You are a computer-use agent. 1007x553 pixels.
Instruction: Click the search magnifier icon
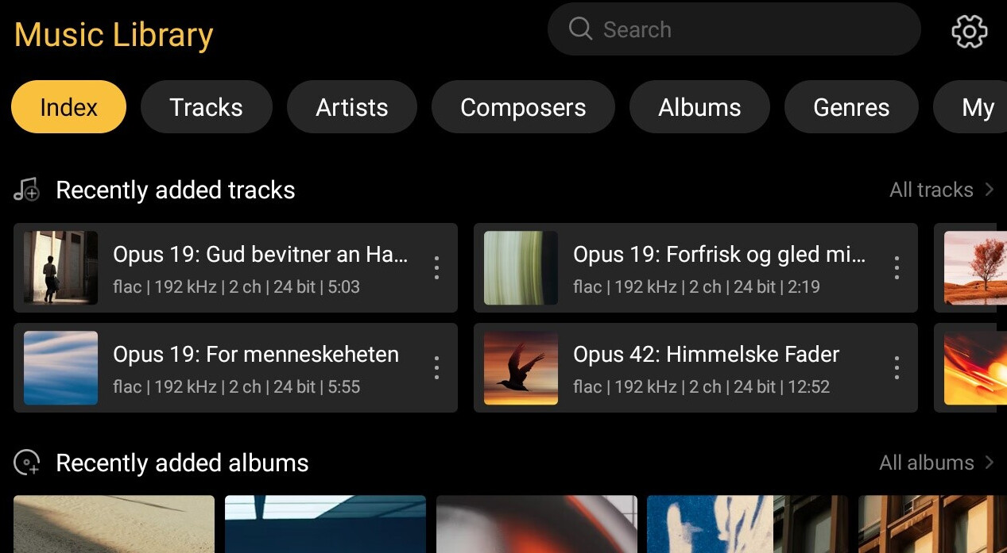pyautogui.click(x=580, y=29)
